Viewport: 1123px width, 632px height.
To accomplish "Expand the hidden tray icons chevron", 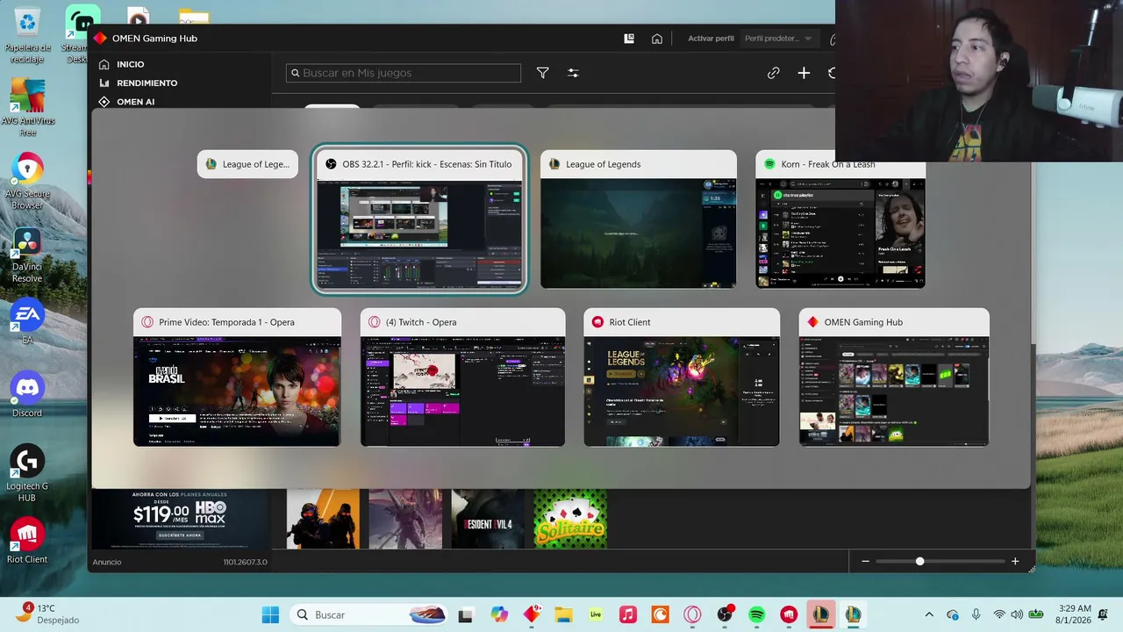I will (929, 614).
